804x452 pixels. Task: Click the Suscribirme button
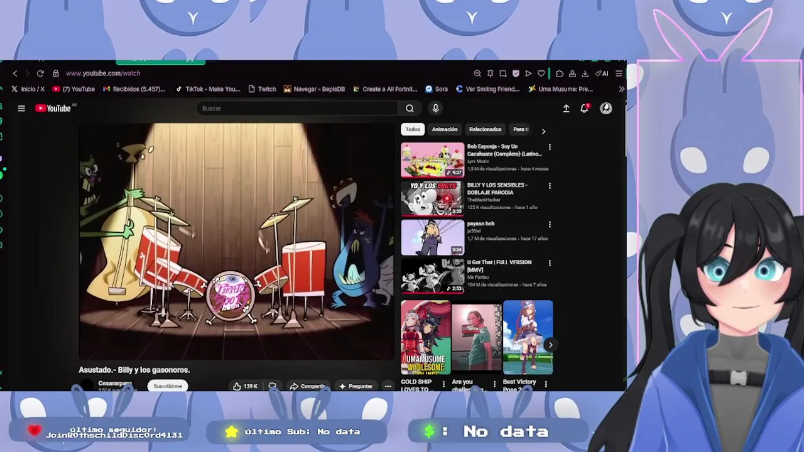tap(168, 386)
